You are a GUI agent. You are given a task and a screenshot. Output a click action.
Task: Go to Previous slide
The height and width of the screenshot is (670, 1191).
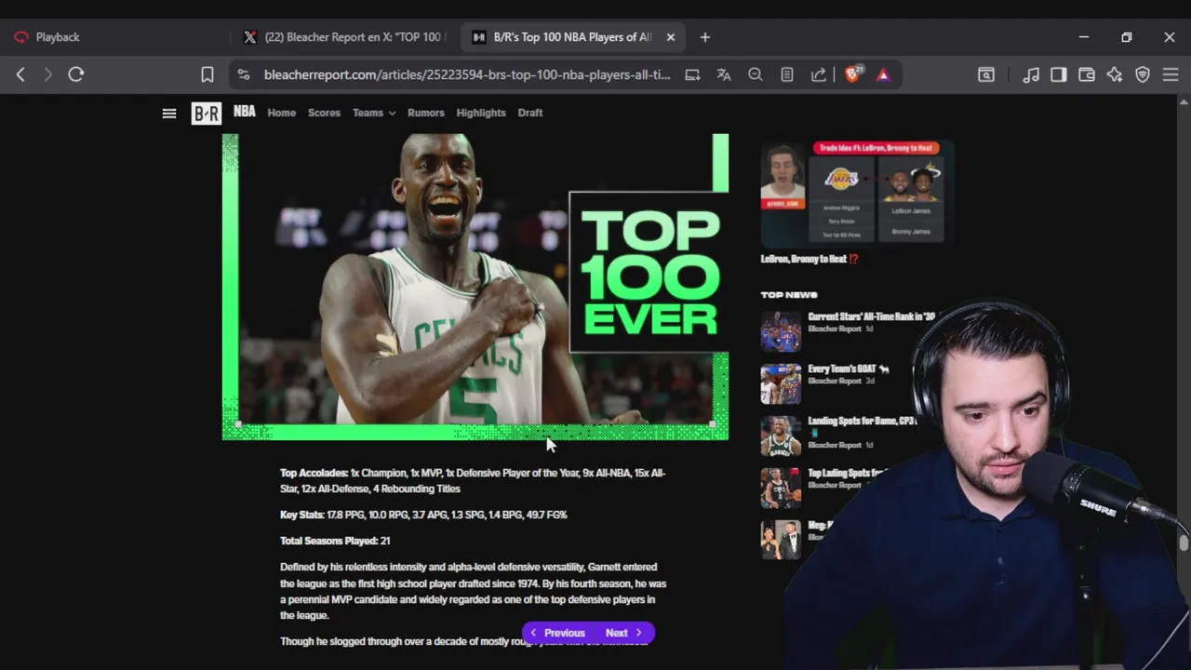(x=558, y=633)
